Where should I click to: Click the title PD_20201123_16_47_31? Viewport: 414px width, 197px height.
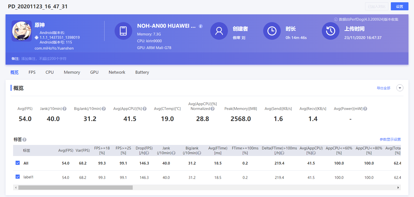point(38,7)
